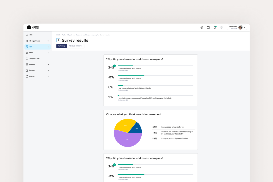Open the calendar icon in top bar
Viewport: 273px width, 182px height.
[x=208, y=27]
